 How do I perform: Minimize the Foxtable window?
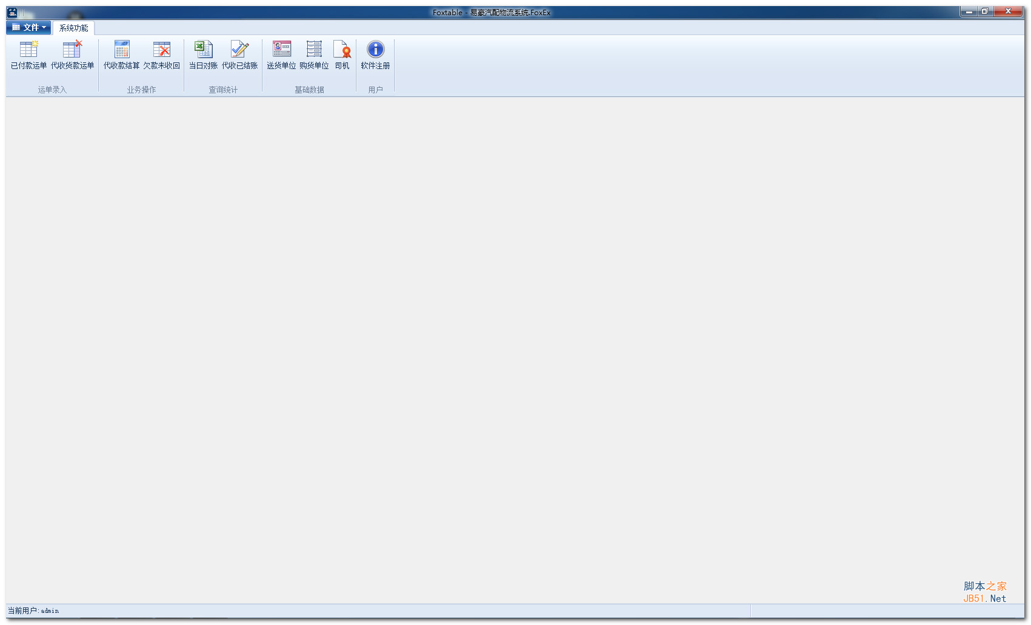pos(969,12)
